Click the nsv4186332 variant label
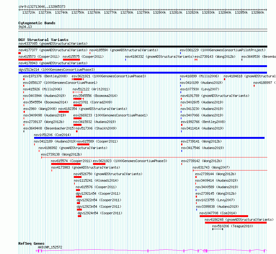The width and height of the screenshot is (276, 254). [x=159, y=57]
